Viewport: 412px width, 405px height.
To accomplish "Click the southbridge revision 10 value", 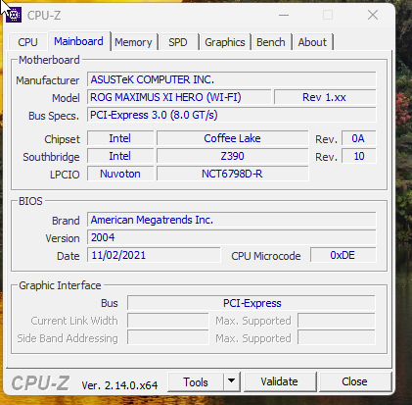I will tap(358, 156).
